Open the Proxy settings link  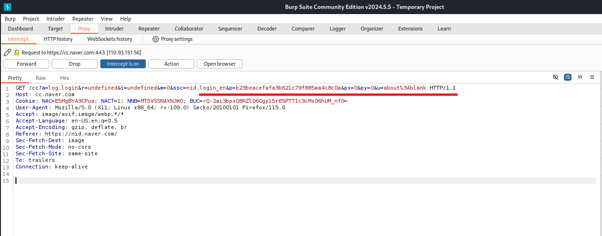click(177, 39)
